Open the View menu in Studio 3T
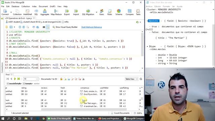Screen dimensions: 215x121 [59, 6]
